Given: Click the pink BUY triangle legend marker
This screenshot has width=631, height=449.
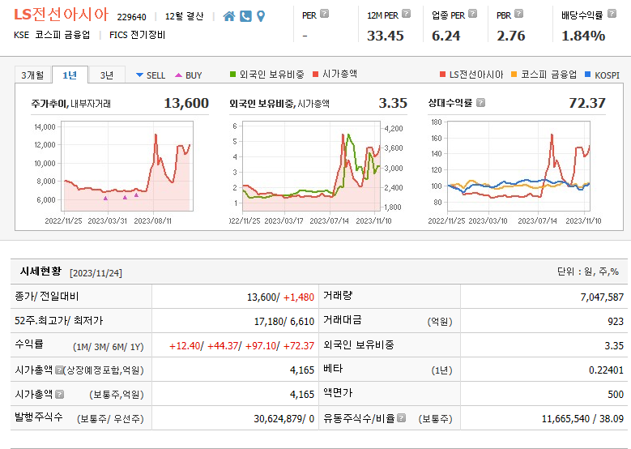Looking at the screenshot, I should coord(179,75).
